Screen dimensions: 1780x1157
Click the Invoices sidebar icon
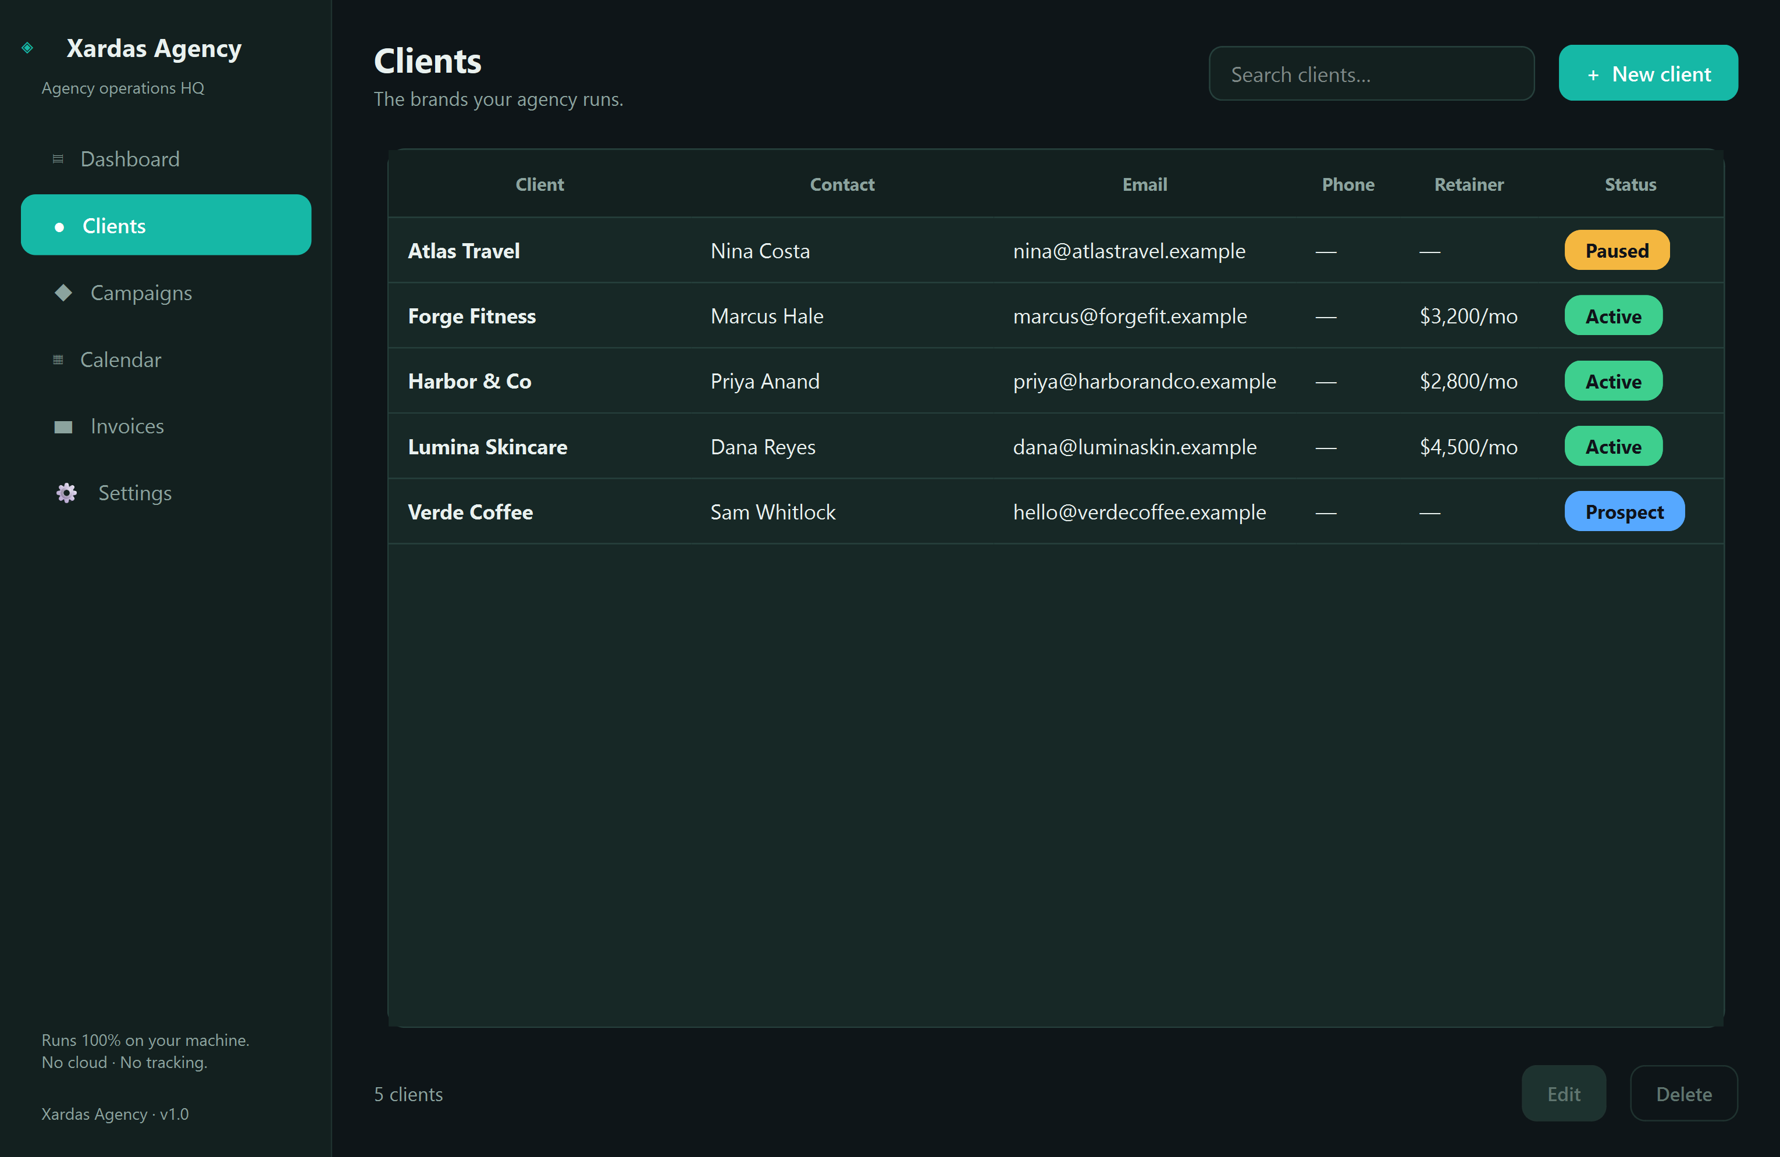[63, 426]
